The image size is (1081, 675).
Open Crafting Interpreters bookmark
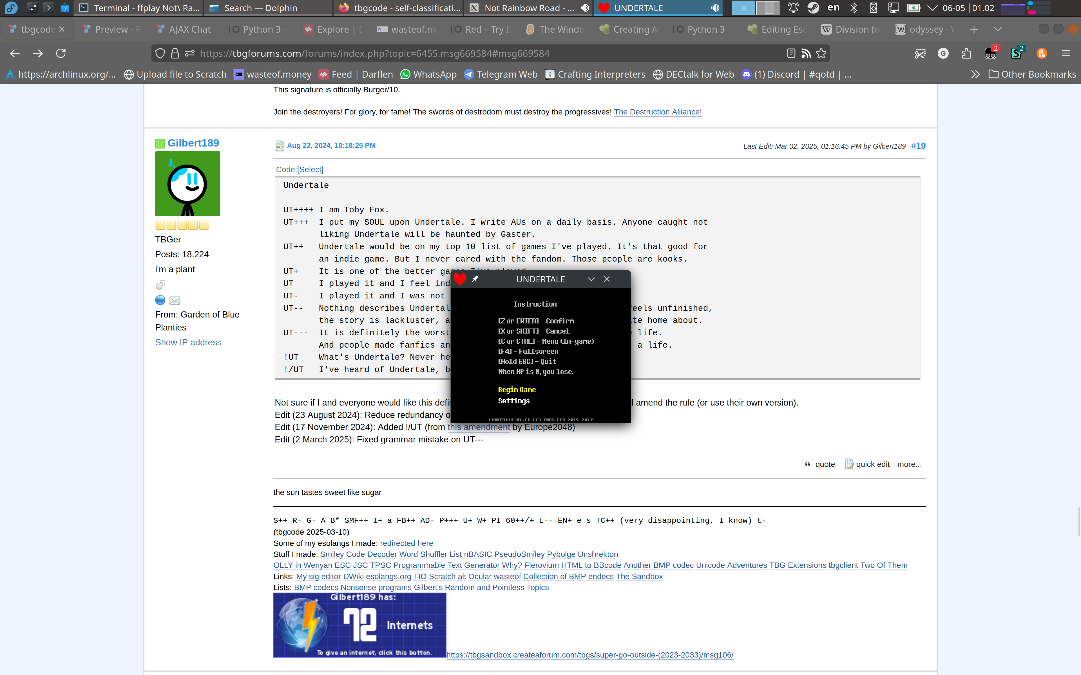coord(595,75)
